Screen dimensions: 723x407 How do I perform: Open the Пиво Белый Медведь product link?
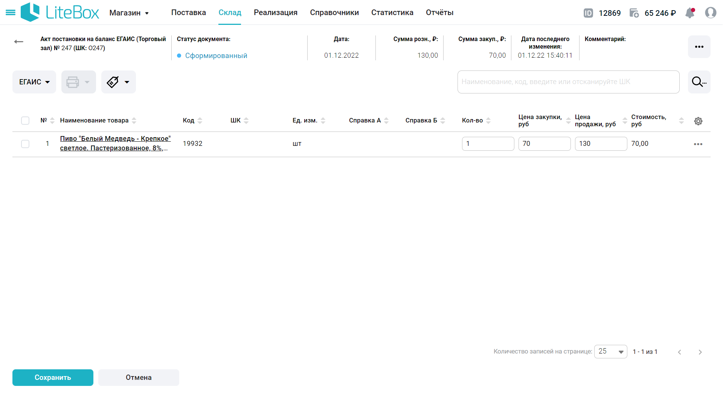[x=115, y=144]
